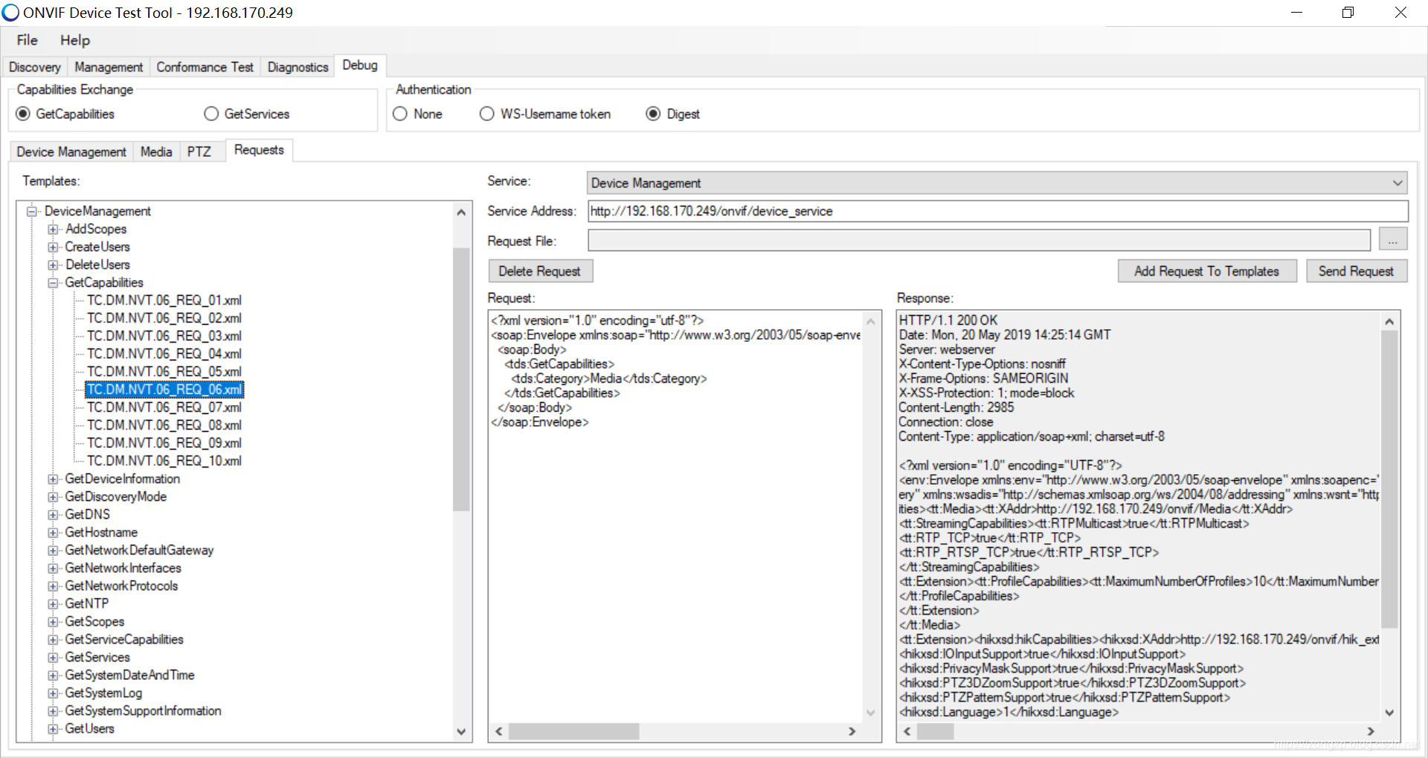
Task: Open the File menu
Action: (28, 40)
